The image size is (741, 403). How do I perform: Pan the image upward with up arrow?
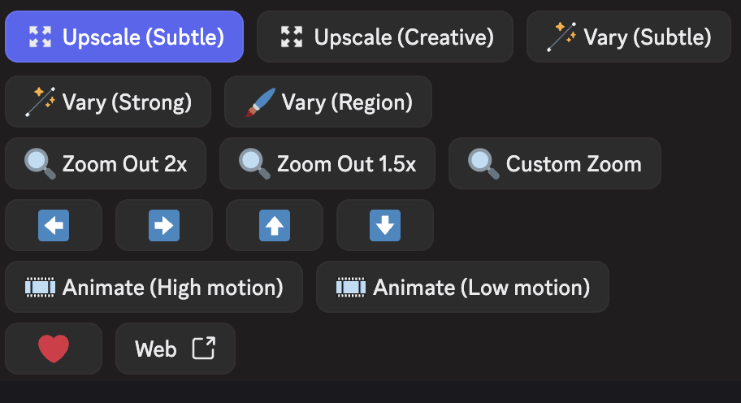(275, 225)
